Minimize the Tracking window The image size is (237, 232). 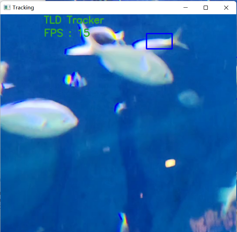[x=186, y=7]
